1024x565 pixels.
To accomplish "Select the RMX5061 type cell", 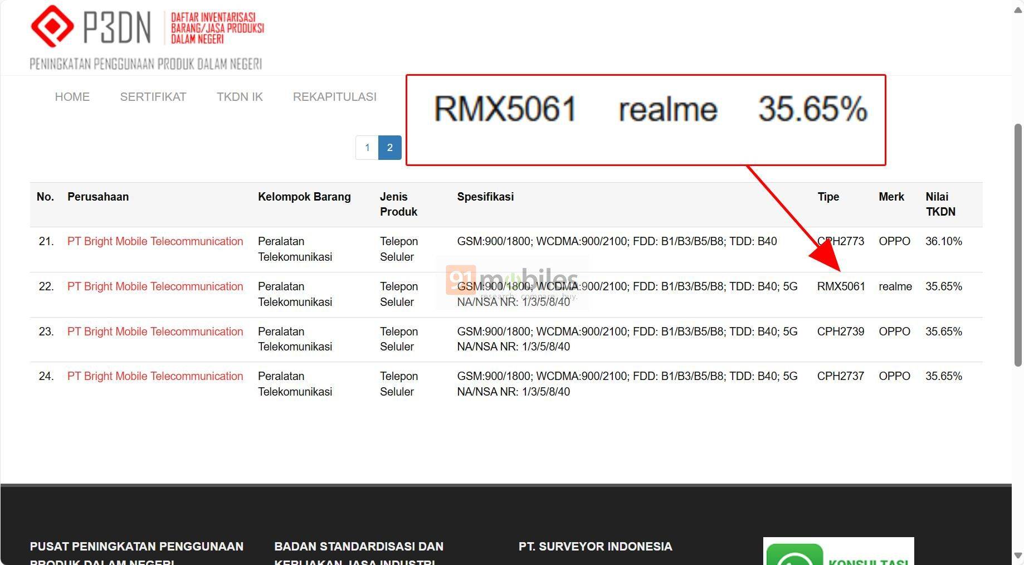I will [841, 286].
